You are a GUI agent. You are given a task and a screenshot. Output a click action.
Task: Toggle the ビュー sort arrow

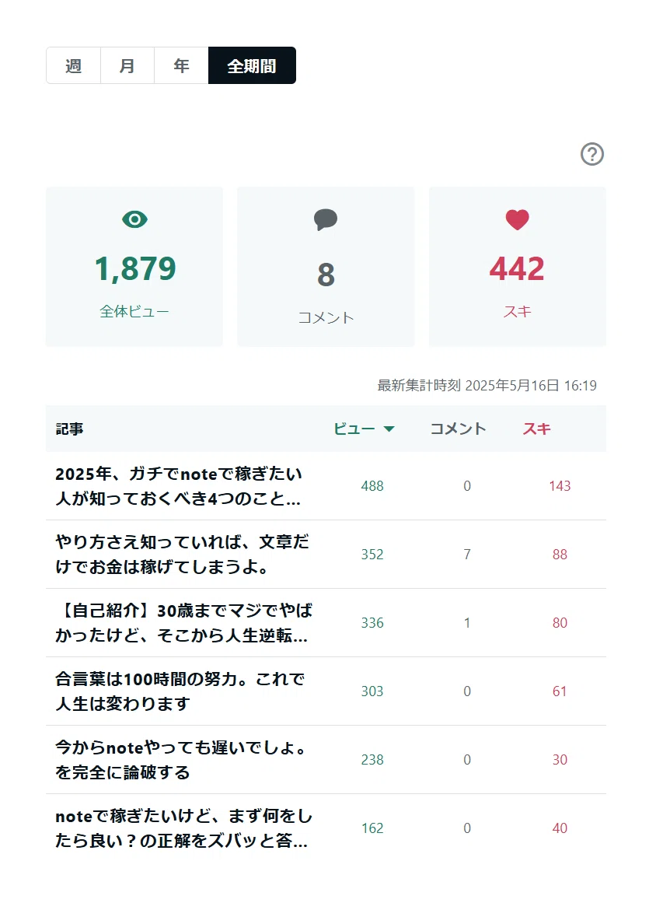click(389, 429)
